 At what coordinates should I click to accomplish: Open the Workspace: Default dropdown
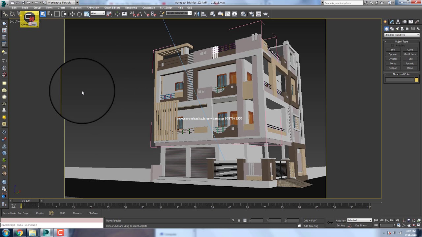[x=61, y=2]
